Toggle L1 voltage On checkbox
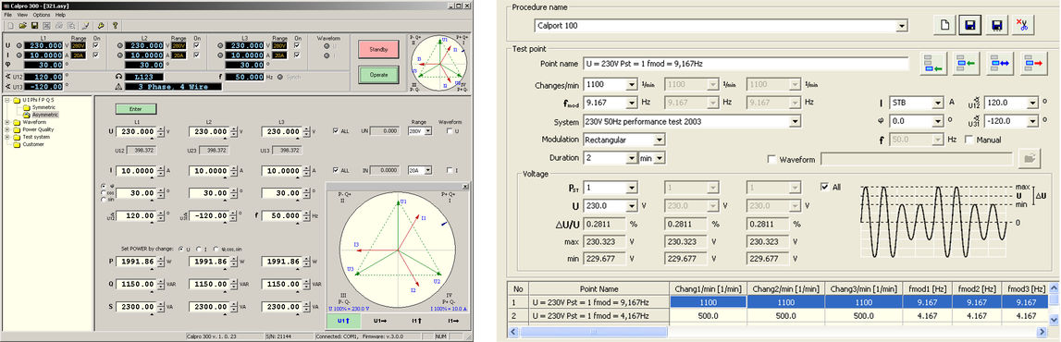Screen dimensions: 1061x342 tap(96, 45)
